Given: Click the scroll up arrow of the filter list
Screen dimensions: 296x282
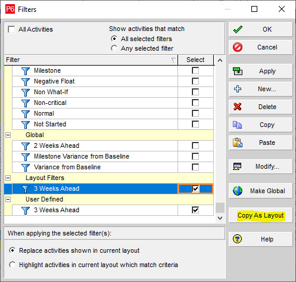Looking at the screenshot, I should (x=220, y=60).
